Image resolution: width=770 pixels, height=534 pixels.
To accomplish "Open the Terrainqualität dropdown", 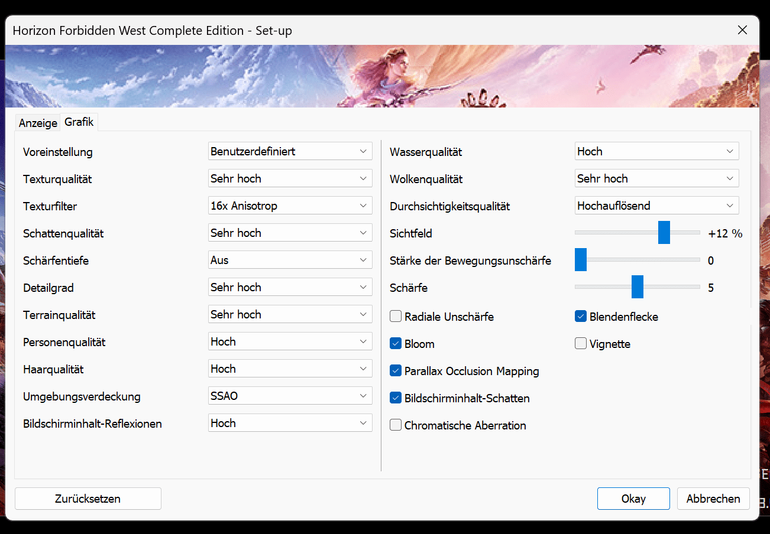I will click(x=290, y=314).
